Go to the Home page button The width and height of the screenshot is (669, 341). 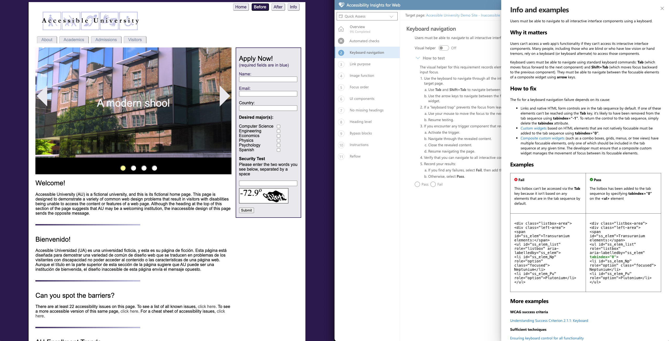[241, 7]
